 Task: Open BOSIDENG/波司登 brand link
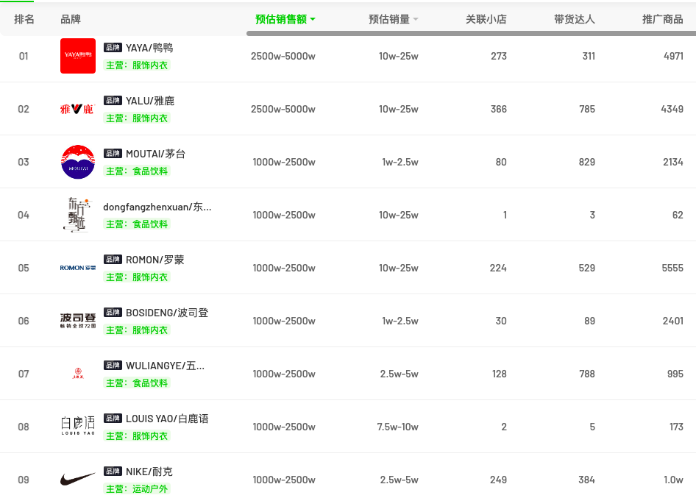167,313
